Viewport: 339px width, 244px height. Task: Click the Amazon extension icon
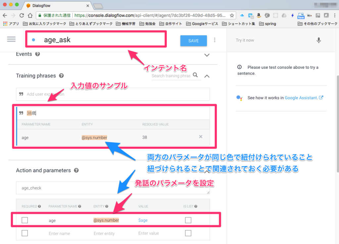pyautogui.click(x=259, y=15)
